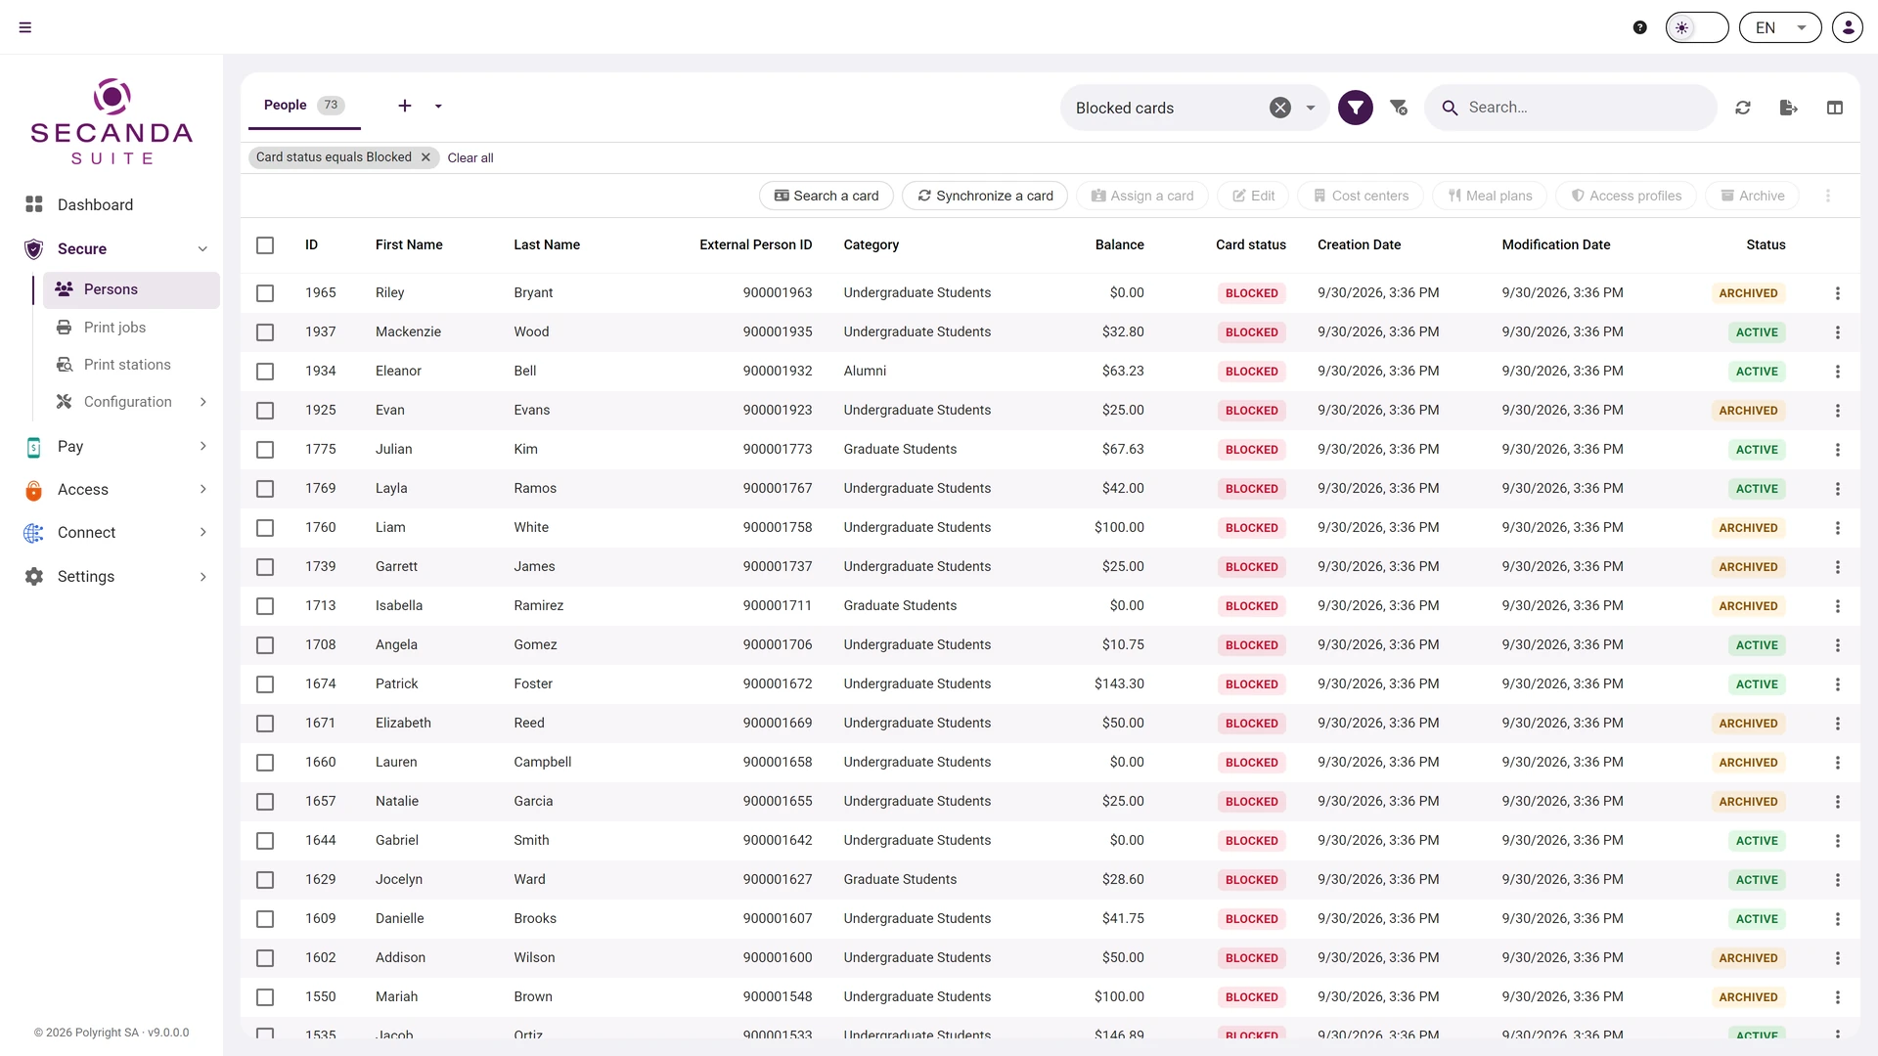The image size is (1878, 1056).
Task: Open the EN language dropdown
Action: pyautogui.click(x=1780, y=27)
